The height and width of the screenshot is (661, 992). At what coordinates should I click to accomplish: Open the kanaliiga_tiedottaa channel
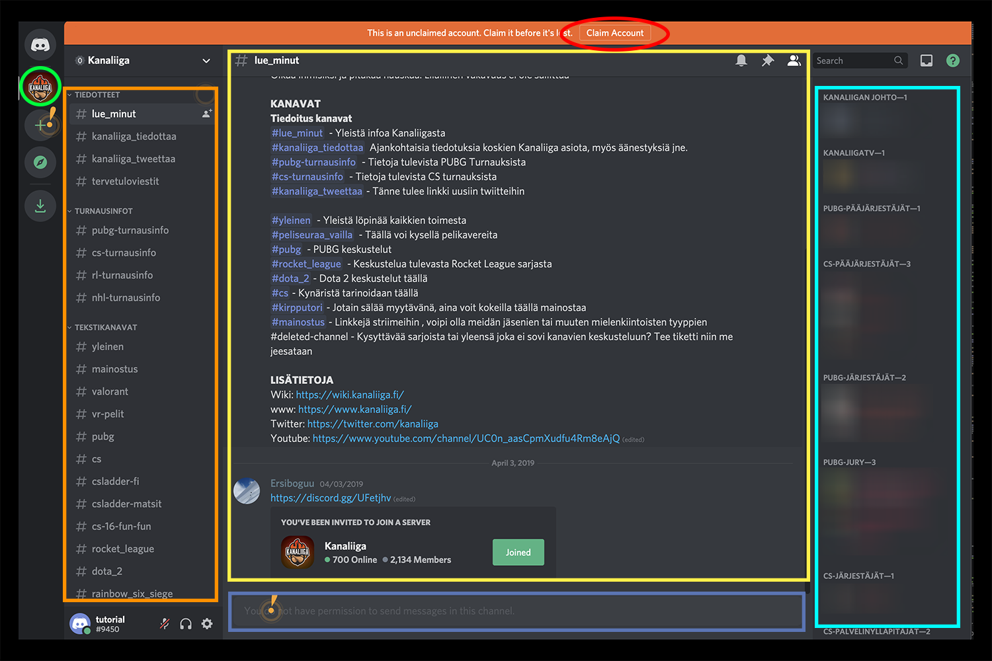coord(134,136)
